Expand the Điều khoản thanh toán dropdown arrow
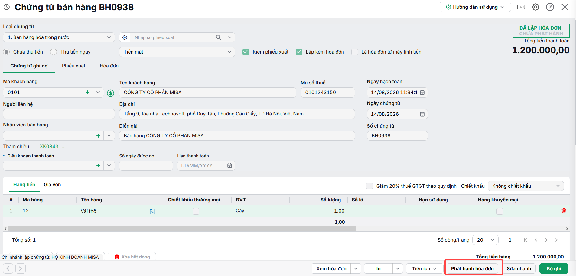Viewport: 576px width, 276px height. [x=109, y=166]
